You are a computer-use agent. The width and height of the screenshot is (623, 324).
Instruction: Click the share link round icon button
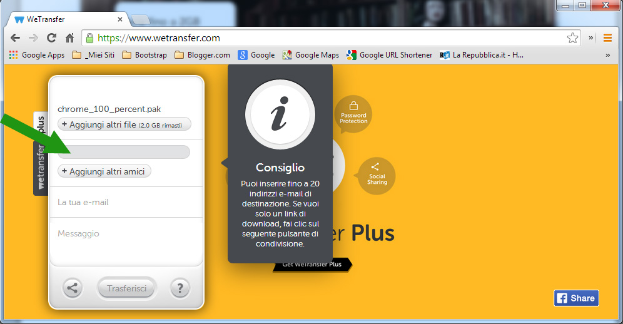click(x=73, y=288)
